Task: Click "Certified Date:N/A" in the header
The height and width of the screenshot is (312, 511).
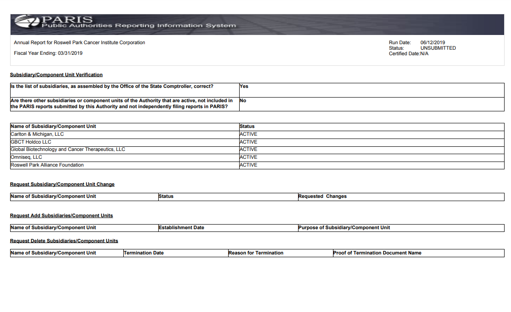Action: coord(409,53)
